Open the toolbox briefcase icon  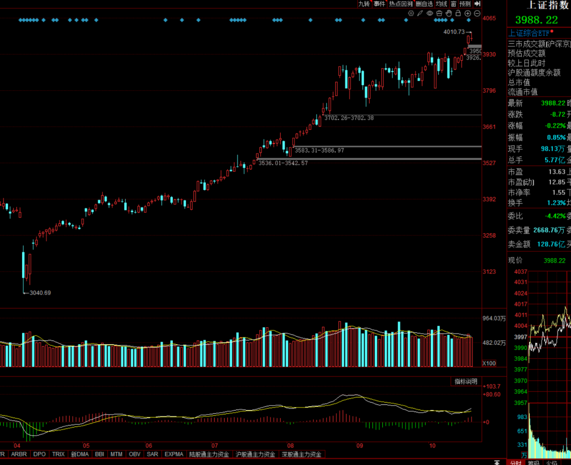439,13
